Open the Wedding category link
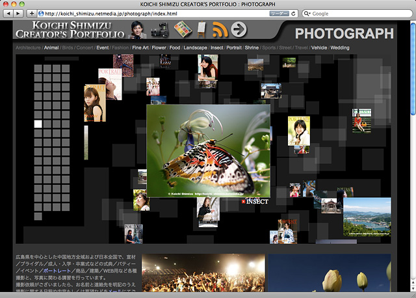The height and width of the screenshot is (298, 416). click(340, 47)
